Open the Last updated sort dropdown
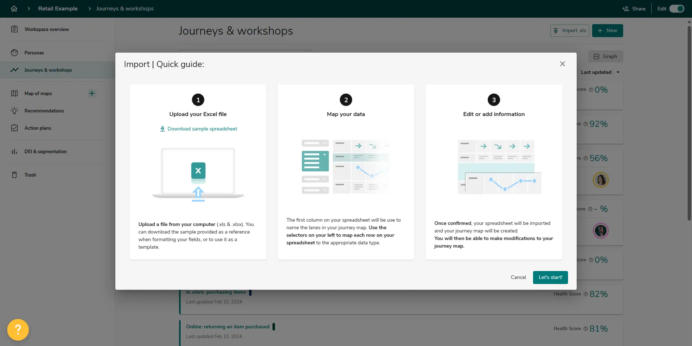 [x=600, y=72]
